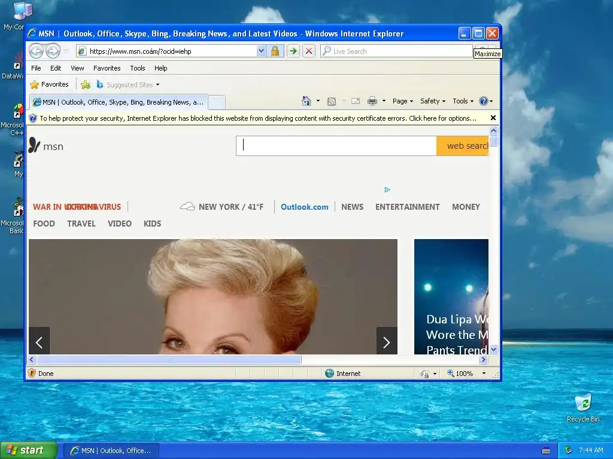The width and height of the screenshot is (613, 459).
Task: Go forward with the Forward arrow button
Action: pyautogui.click(x=53, y=51)
